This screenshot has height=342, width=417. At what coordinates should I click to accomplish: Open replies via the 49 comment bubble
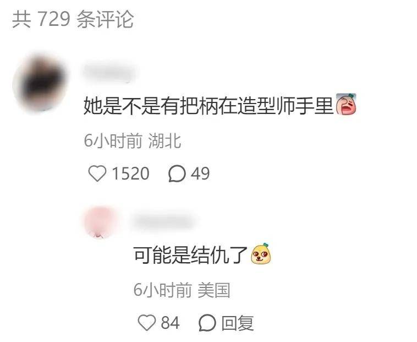click(x=177, y=173)
